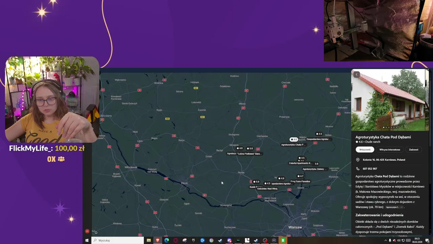Click 4.5 marker above Colorful Apartments
The height and width of the screenshot is (244, 433).
[x=301, y=158]
